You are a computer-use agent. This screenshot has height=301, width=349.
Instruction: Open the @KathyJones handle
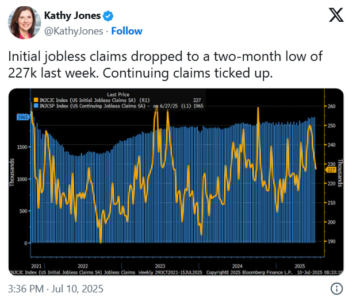75,30
